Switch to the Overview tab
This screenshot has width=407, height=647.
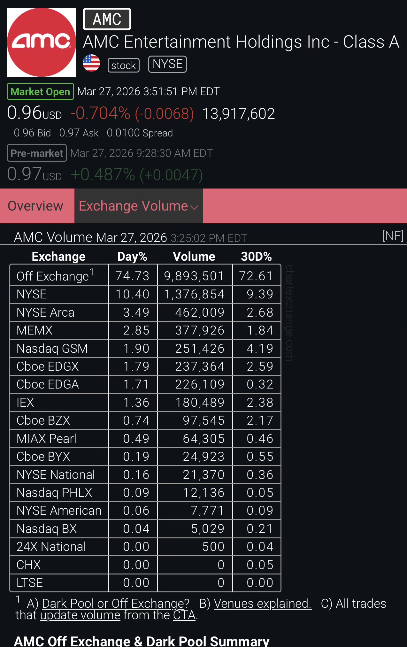click(x=35, y=206)
